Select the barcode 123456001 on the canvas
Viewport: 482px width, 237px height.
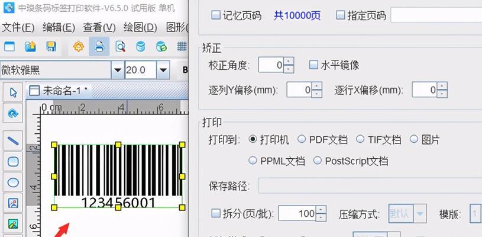(118, 176)
